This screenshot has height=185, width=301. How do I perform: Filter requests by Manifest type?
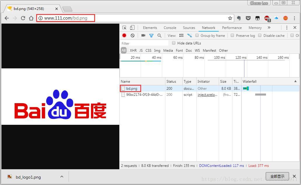coord(209,50)
